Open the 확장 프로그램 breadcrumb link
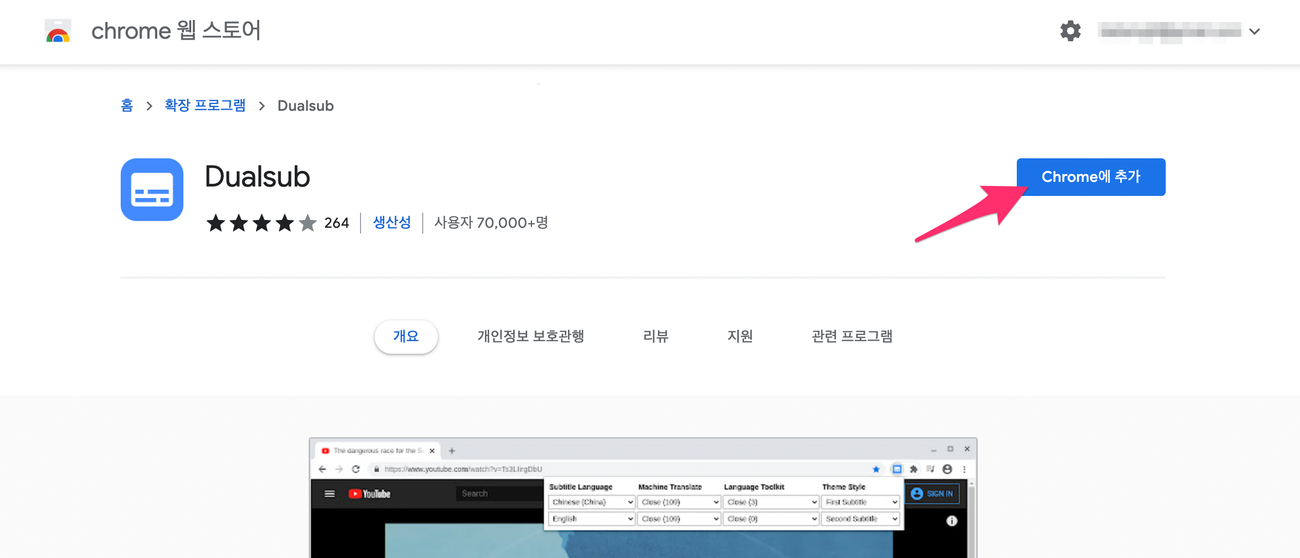The image size is (1300, 558). coord(205,106)
